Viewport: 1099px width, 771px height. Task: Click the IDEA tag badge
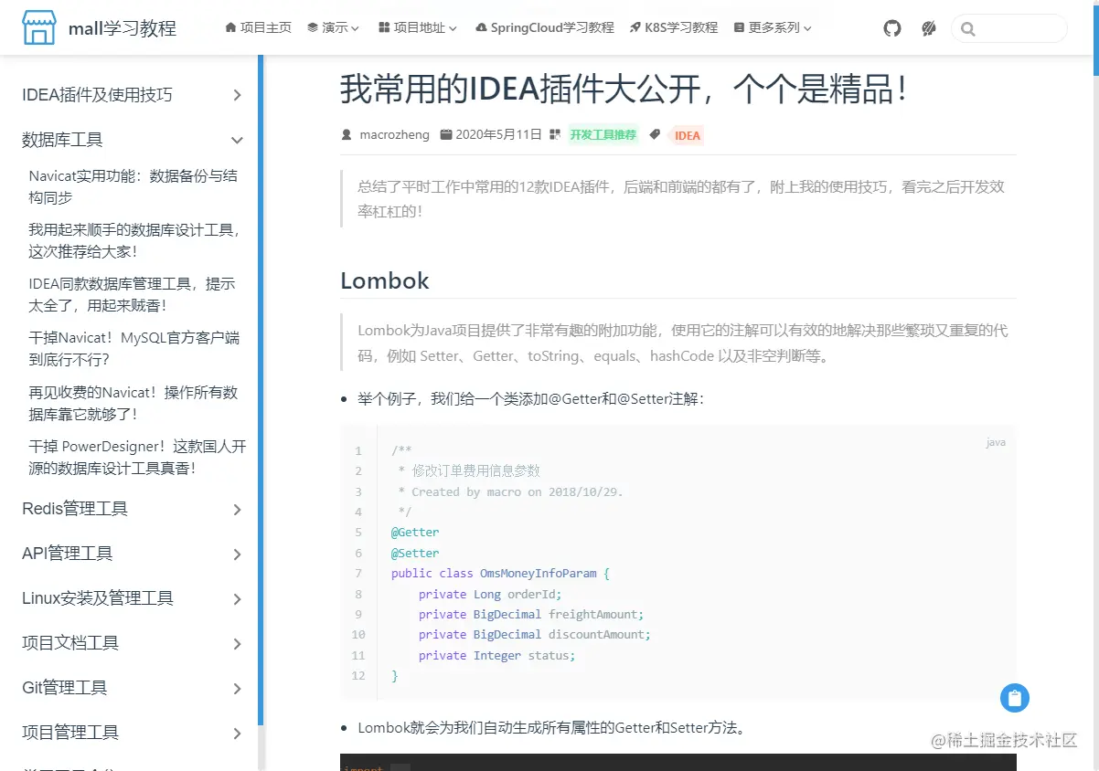[x=688, y=136]
